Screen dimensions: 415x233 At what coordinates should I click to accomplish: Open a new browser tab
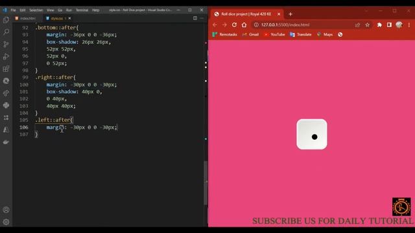point(290,14)
